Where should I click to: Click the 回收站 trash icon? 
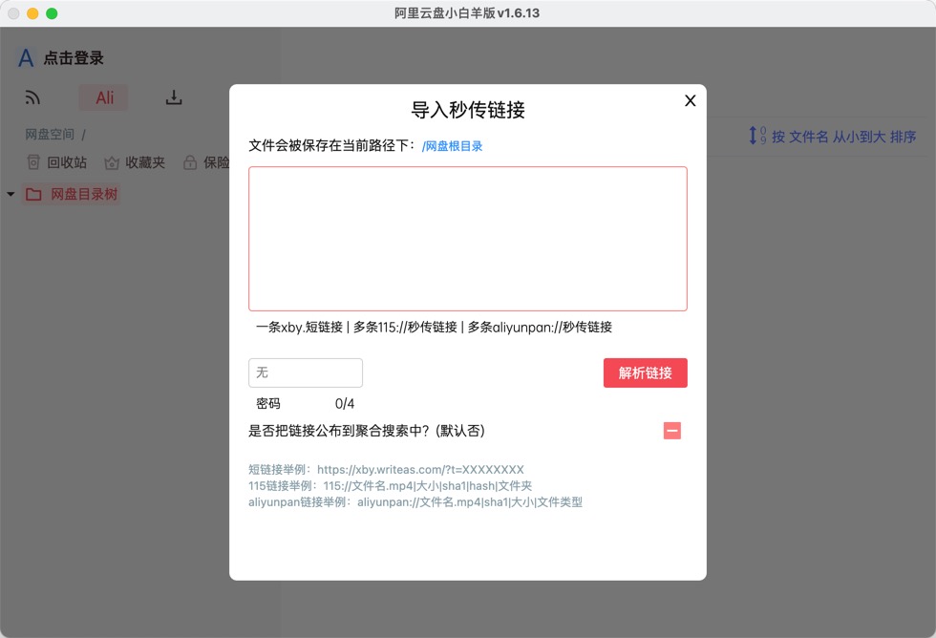(x=33, y=162)
